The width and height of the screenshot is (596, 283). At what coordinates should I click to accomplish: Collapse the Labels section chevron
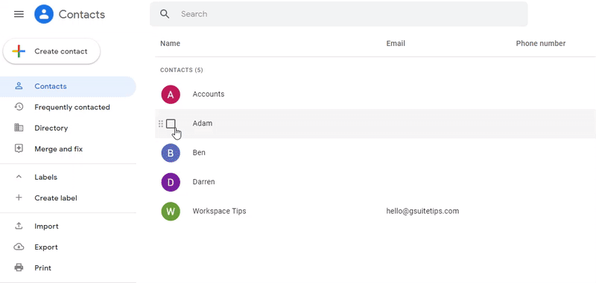[19, 177]
